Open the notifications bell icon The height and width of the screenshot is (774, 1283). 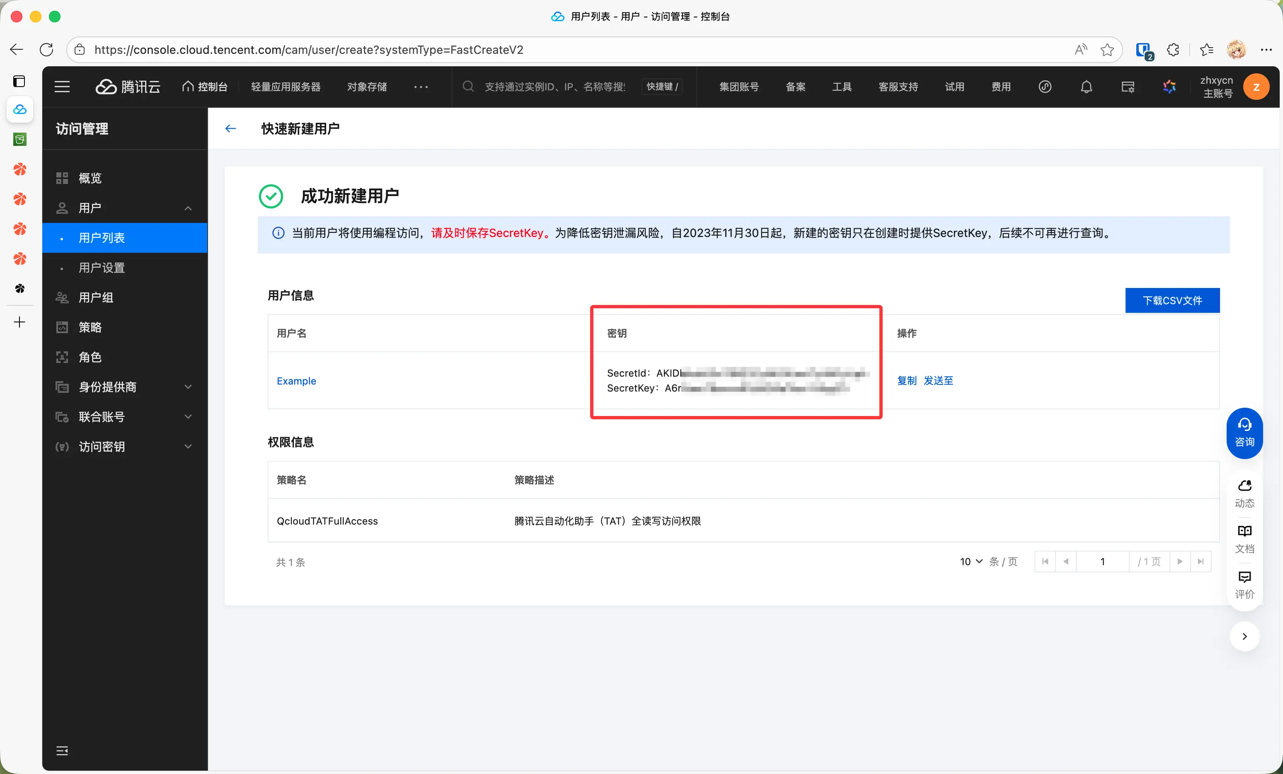[x=1086, y=87]
